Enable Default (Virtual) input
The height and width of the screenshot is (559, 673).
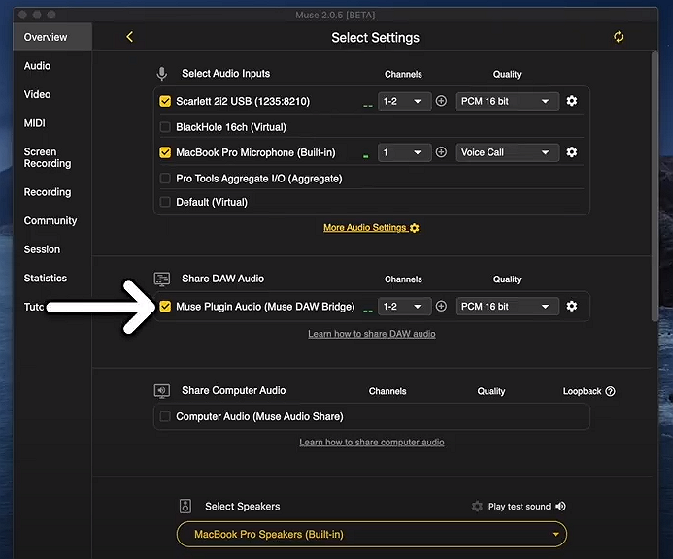click(165, 202)
